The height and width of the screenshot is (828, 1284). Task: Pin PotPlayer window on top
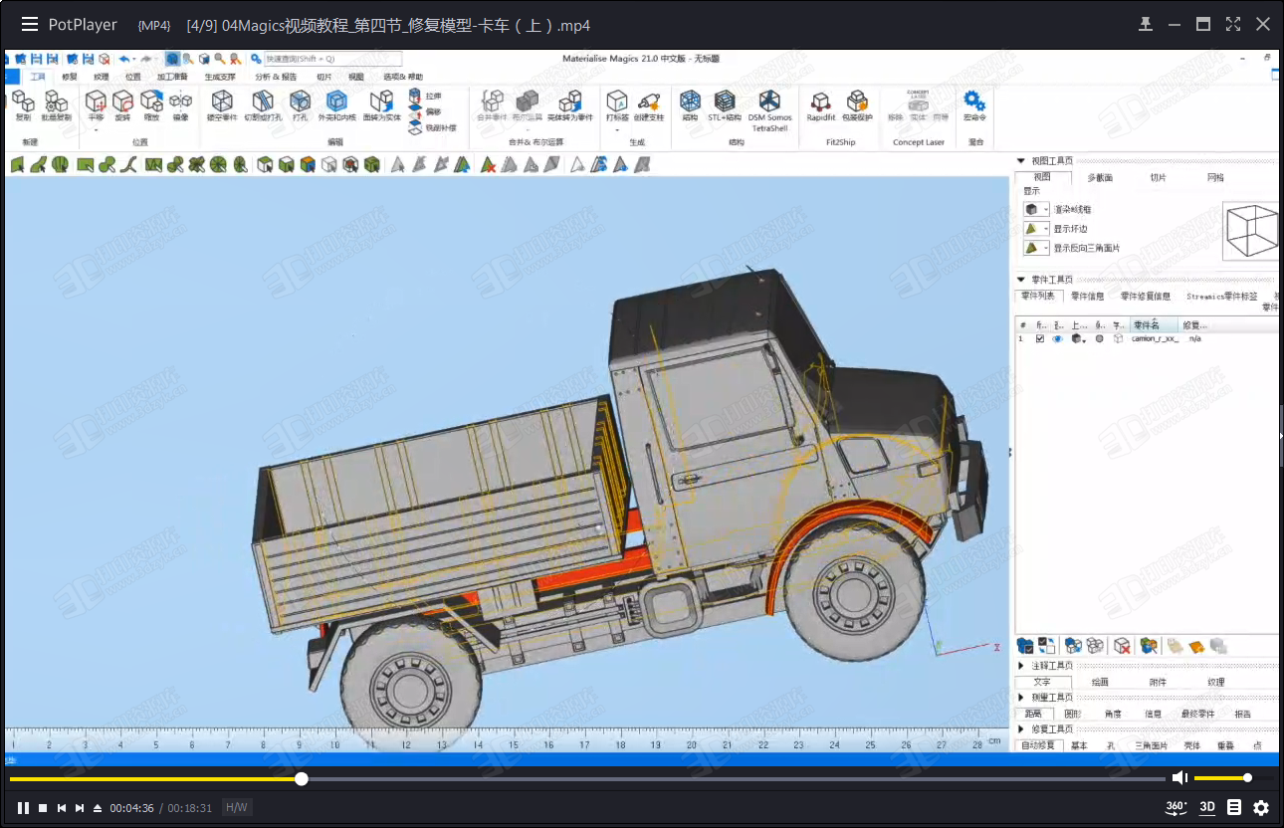1146,24
